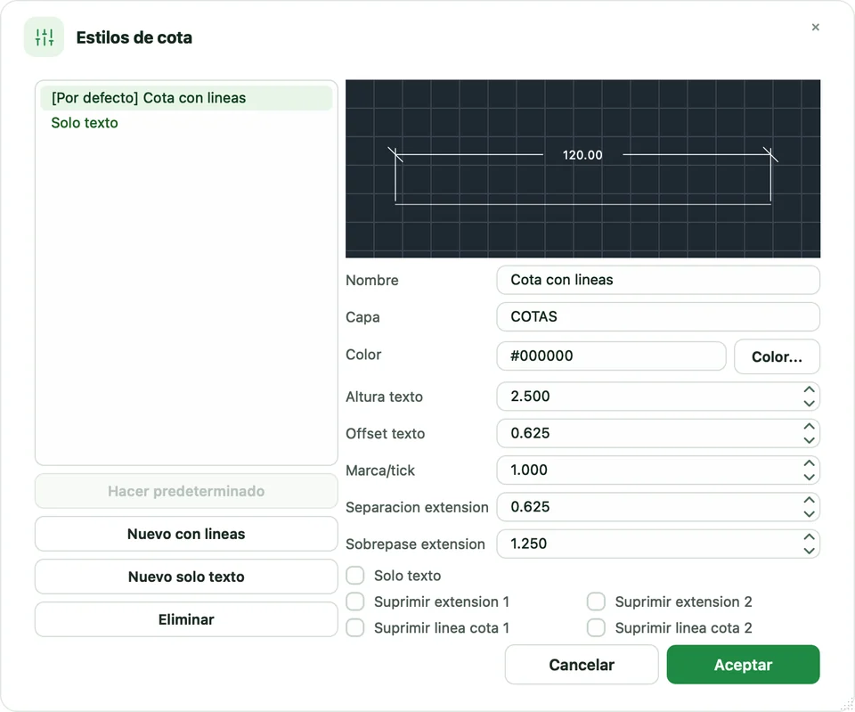Screen dimensions: 855x712
Task: Increase Sobrepase extension with up arrow
Action: [x=810, y=536]
